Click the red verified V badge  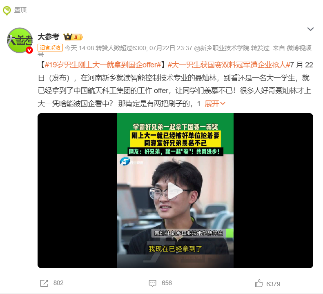pos(29,50)
